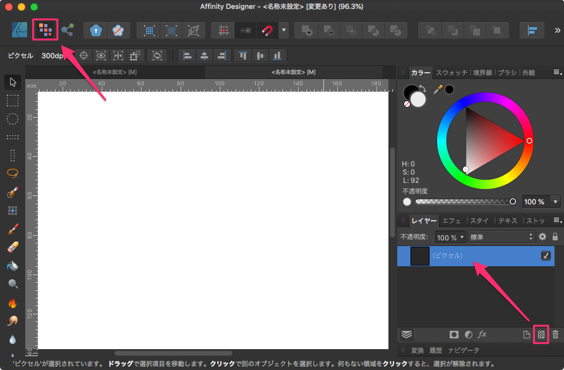Expand hidden toolbar items with the chevron

click(557, 30)
